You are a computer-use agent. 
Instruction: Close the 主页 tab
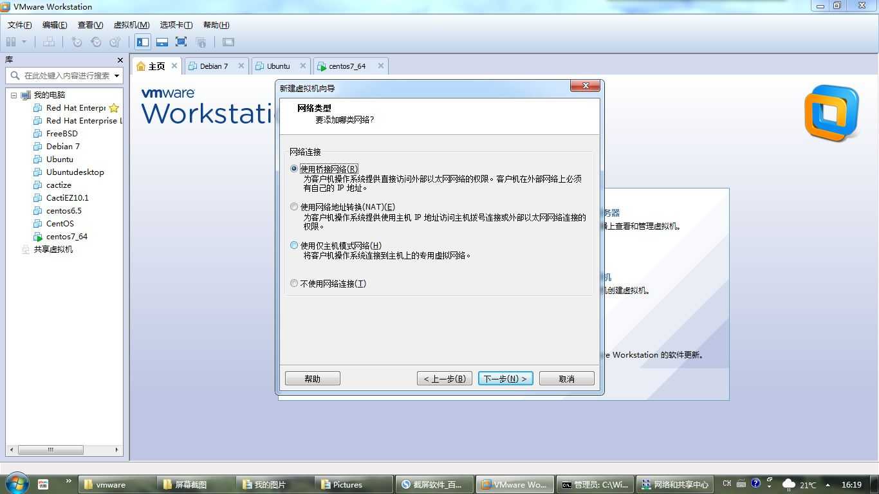[x=174, y=66]
